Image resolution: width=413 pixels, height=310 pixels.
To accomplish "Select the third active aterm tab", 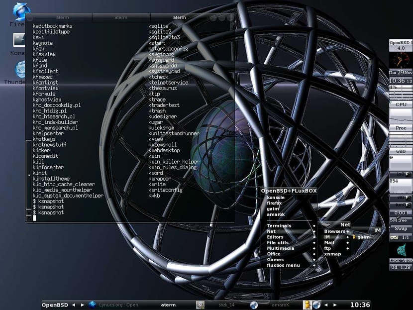I will pos(179,17).
